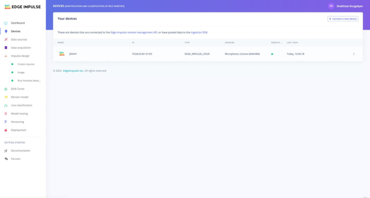Click the Forums chat icon

6,159
